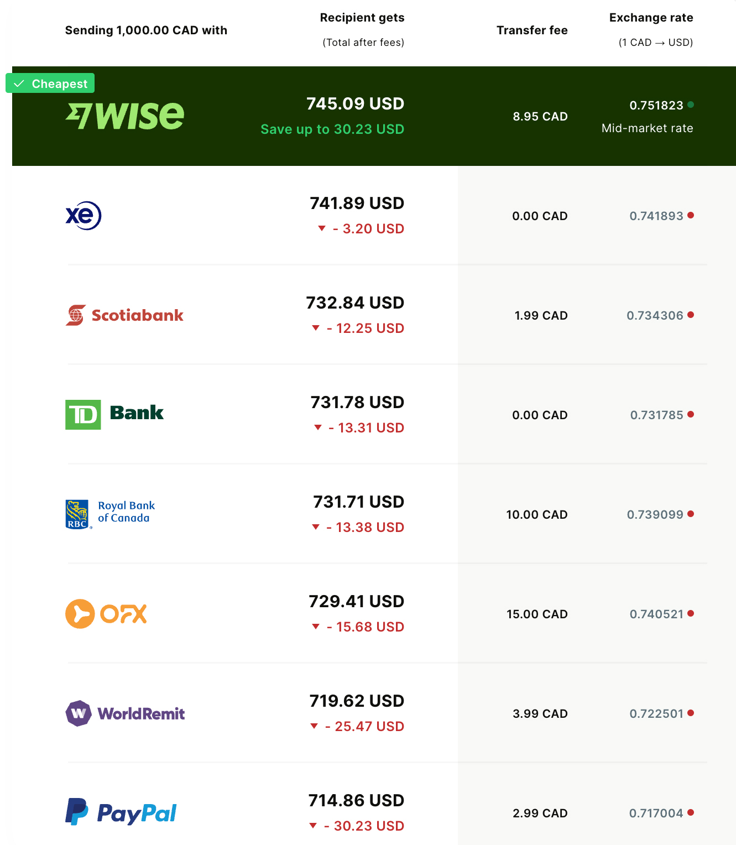Click the WorldRemit logo
736x845 pixels.
(x=125, y=713)
